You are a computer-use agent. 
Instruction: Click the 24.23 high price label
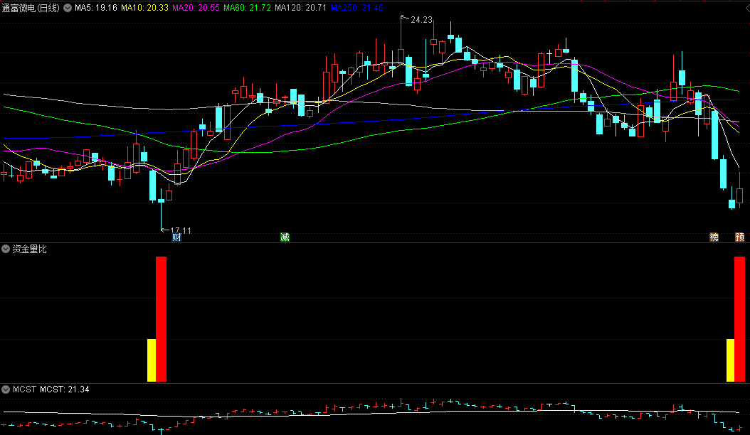click(x=421, y=20)
